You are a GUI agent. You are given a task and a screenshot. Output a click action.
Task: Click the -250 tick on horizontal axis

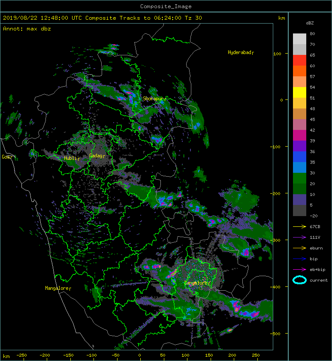point(21,355)
